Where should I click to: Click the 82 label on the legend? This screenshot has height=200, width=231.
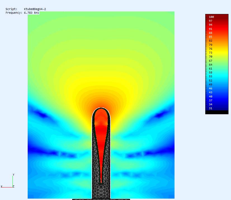(x=211, y=41)
